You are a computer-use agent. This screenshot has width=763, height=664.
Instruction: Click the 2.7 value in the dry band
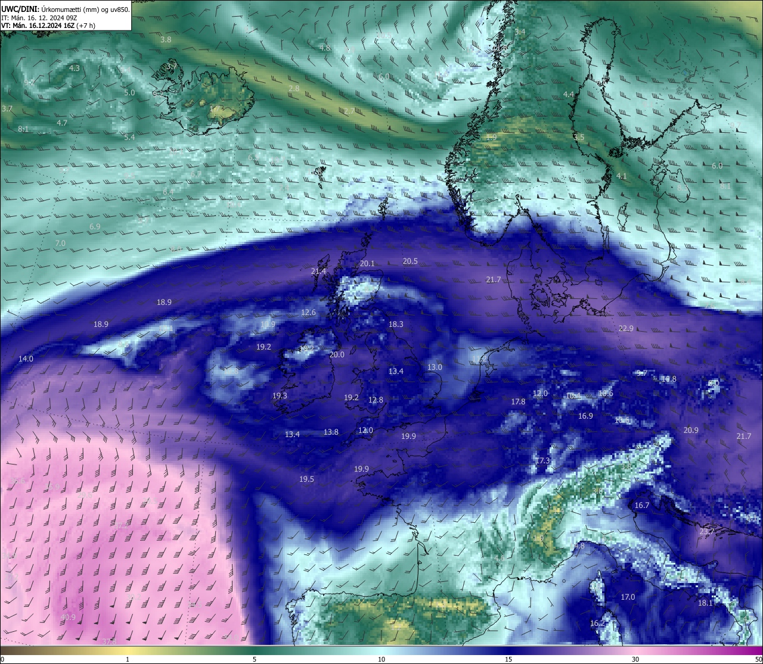click(x=349, y=111)
